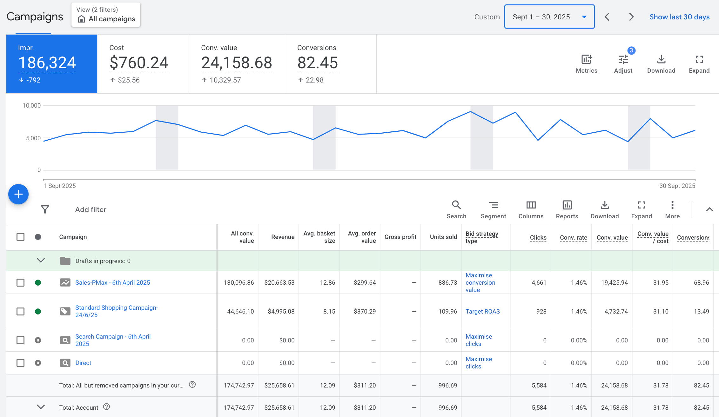
Task: Open the Sales-PMax - 6th April 2025 campaign
Action: [x=112, y=282]
